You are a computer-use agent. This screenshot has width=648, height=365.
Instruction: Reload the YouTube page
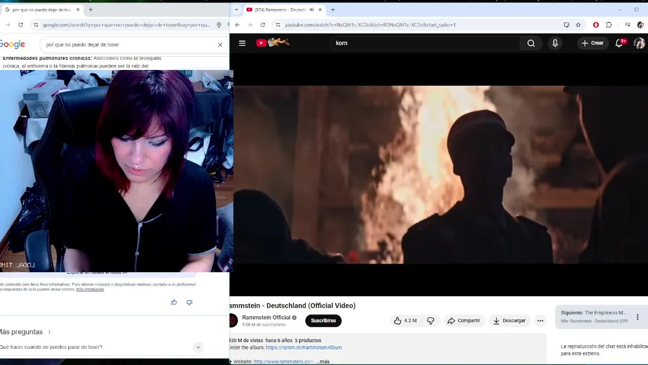click(x=263, y=25)
